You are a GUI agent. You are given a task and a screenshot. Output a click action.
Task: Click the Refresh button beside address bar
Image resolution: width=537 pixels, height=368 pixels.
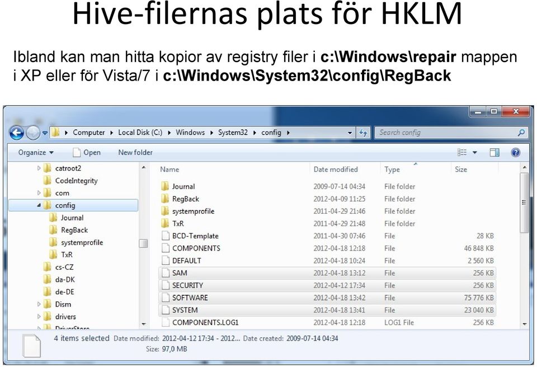coord(363,133)
